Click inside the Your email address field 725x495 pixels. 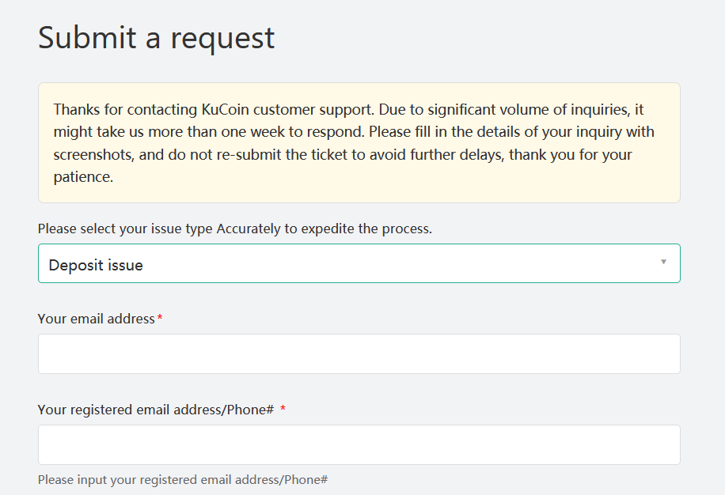point(359,353)
